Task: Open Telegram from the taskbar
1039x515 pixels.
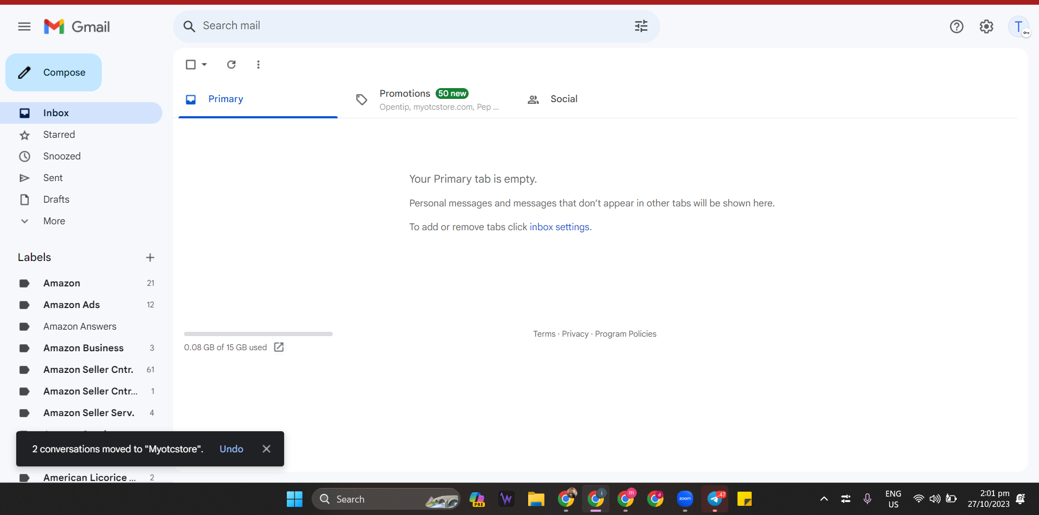Action: click(715, 499)
